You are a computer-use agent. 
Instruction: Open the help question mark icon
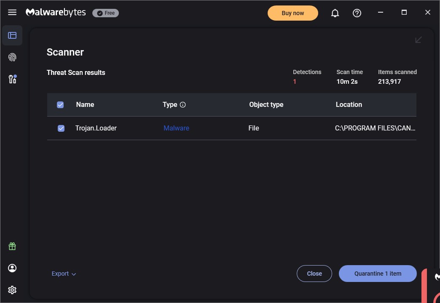point(357,13)
